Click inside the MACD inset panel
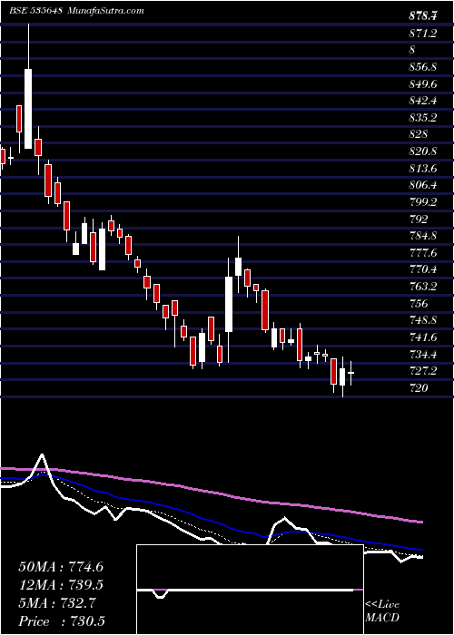This screenshot has height=635, width=454. 250,590
